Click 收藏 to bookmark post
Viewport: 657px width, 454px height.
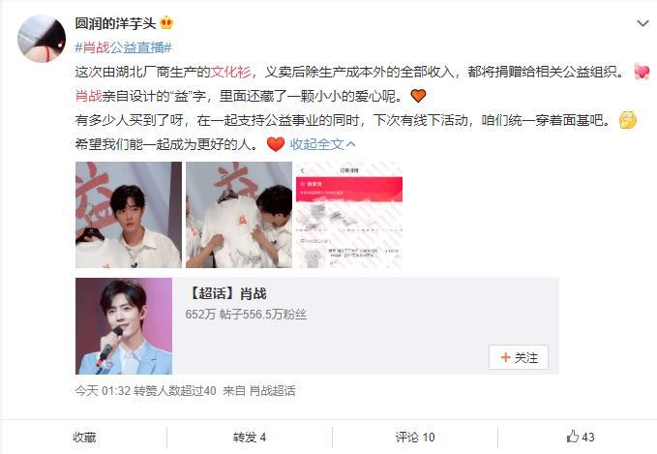click(84, 438)
